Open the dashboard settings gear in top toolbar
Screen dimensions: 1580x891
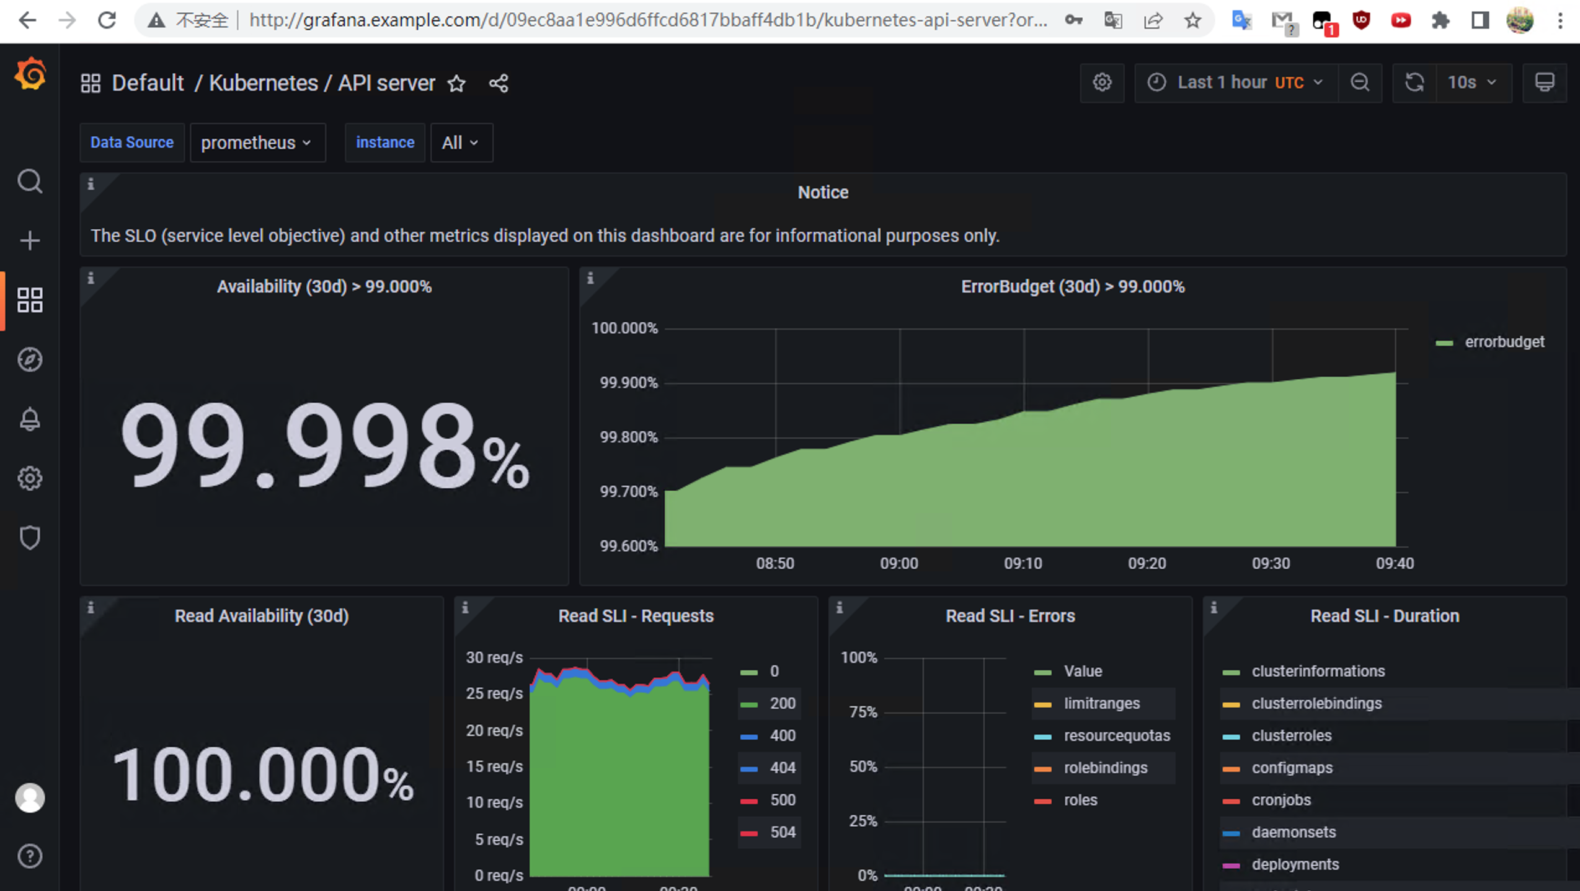click(1102, 82)
